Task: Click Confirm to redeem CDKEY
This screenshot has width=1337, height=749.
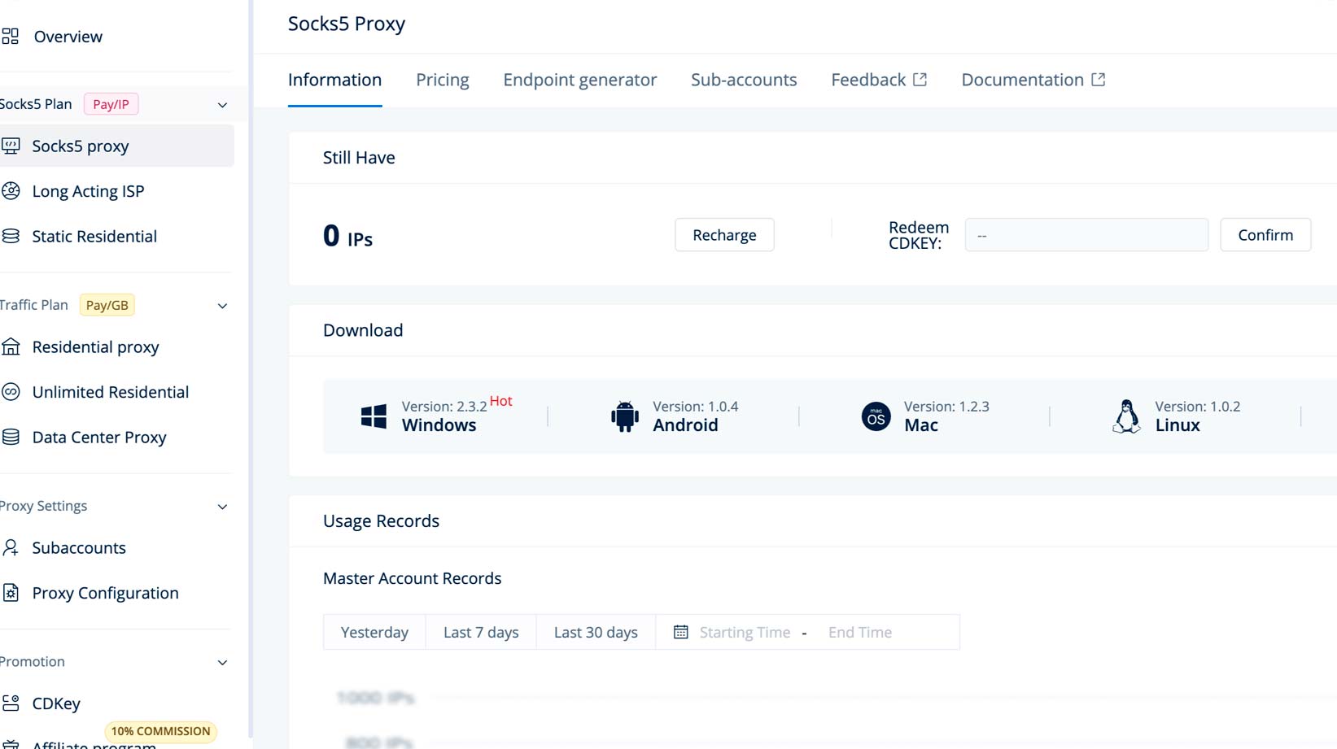Action: [1265, 235]
